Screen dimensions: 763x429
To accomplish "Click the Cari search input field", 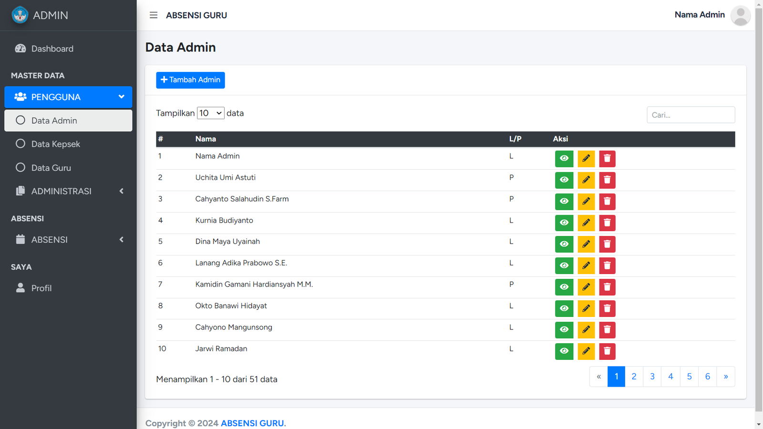I will click(x=690, y=115).
